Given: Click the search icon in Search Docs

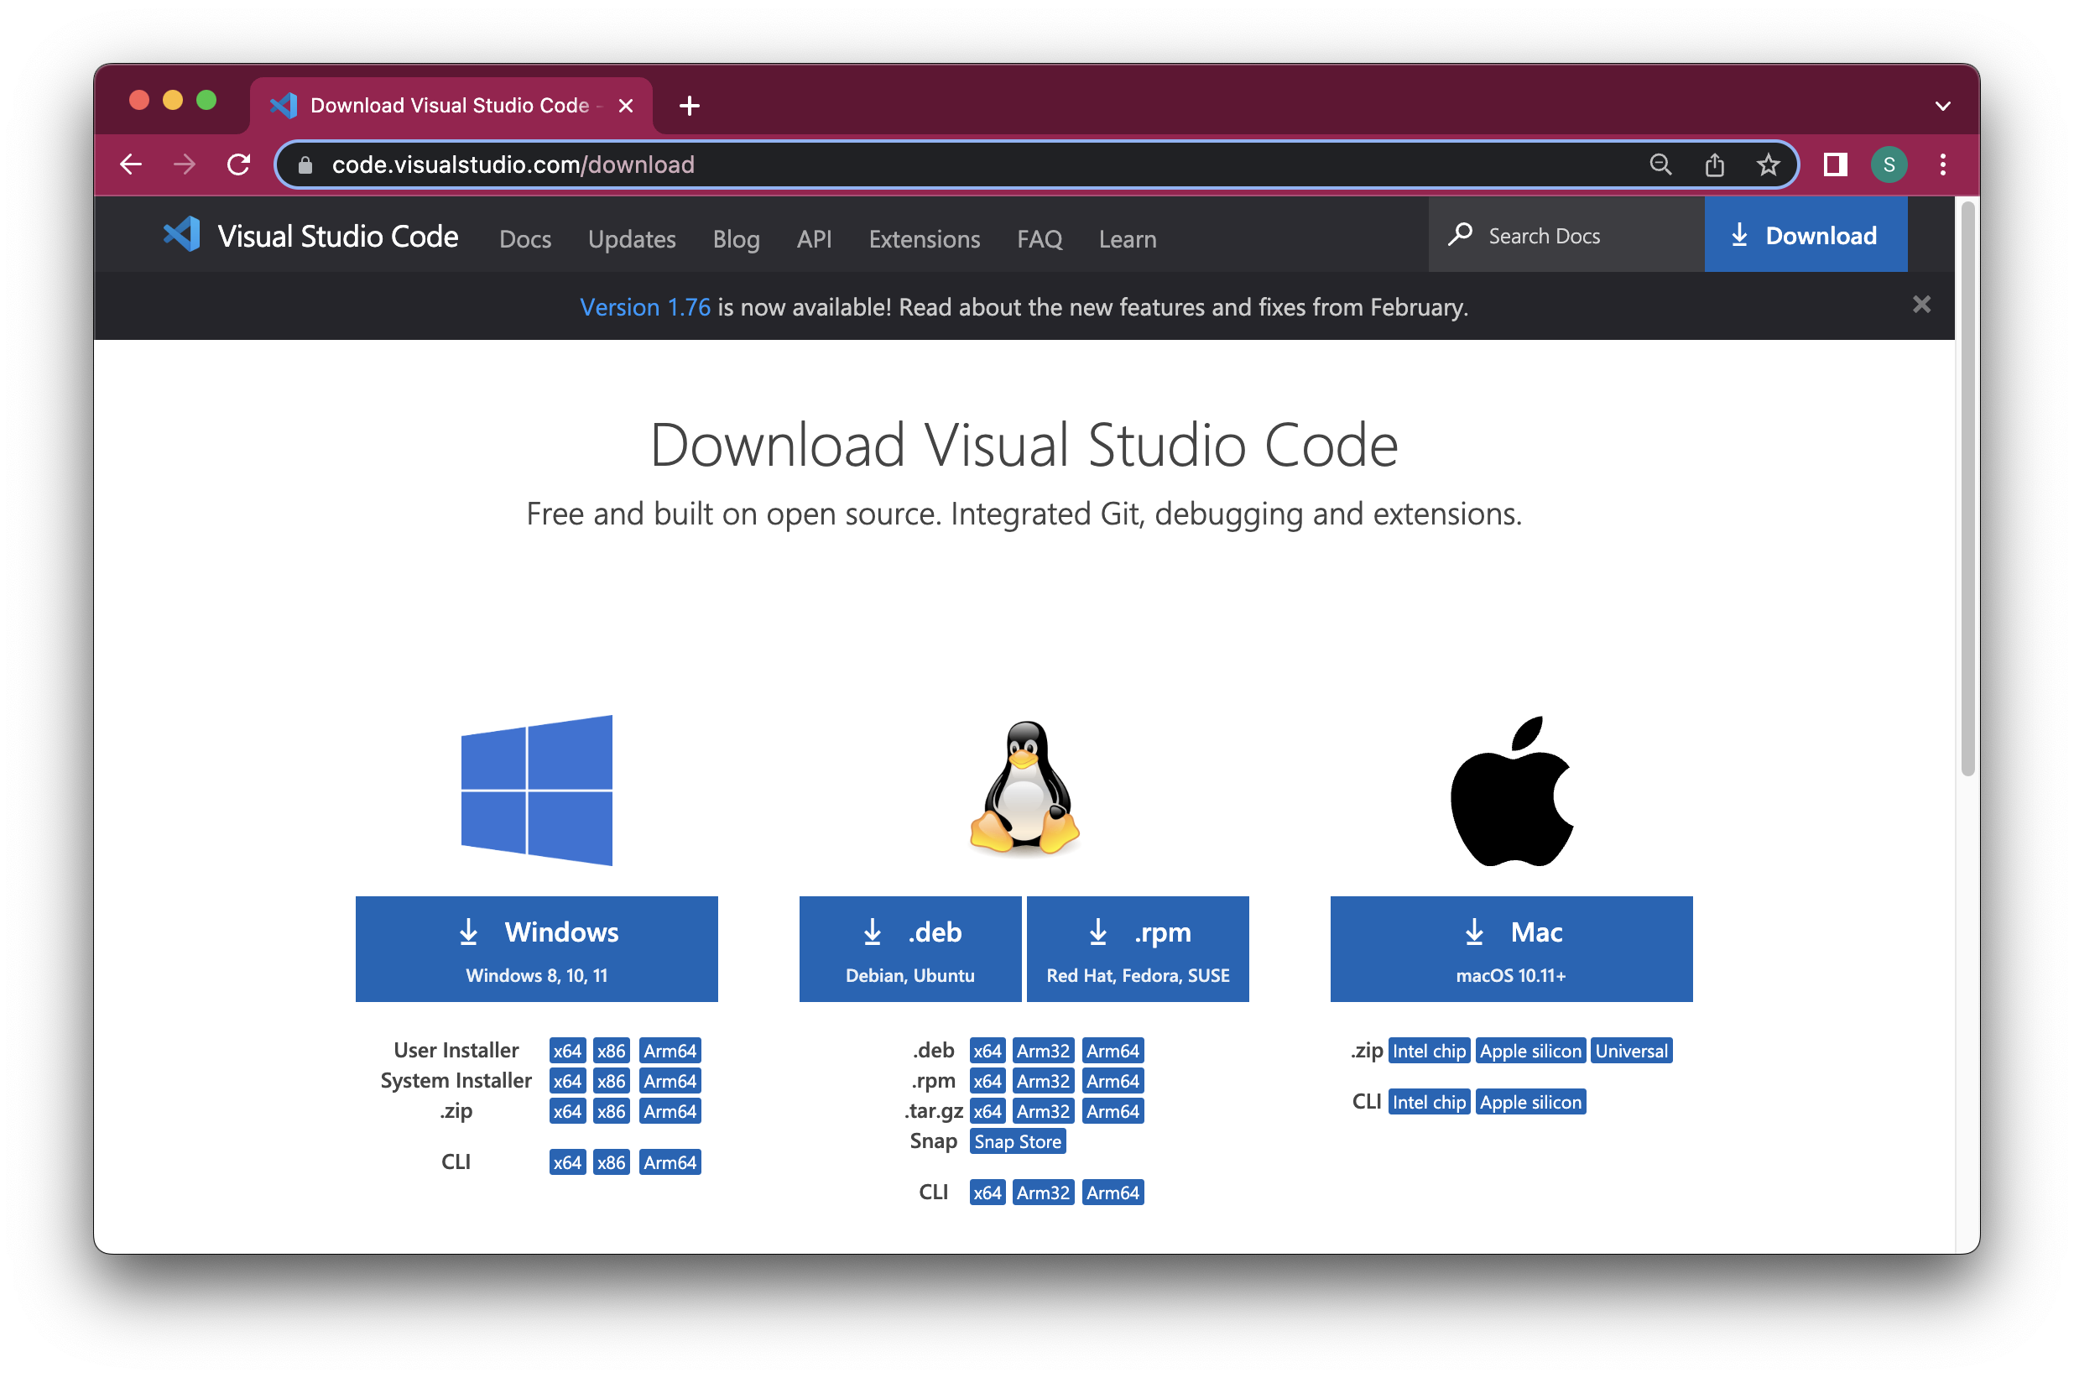Looking at the screenshot, I should [1458, 236].
